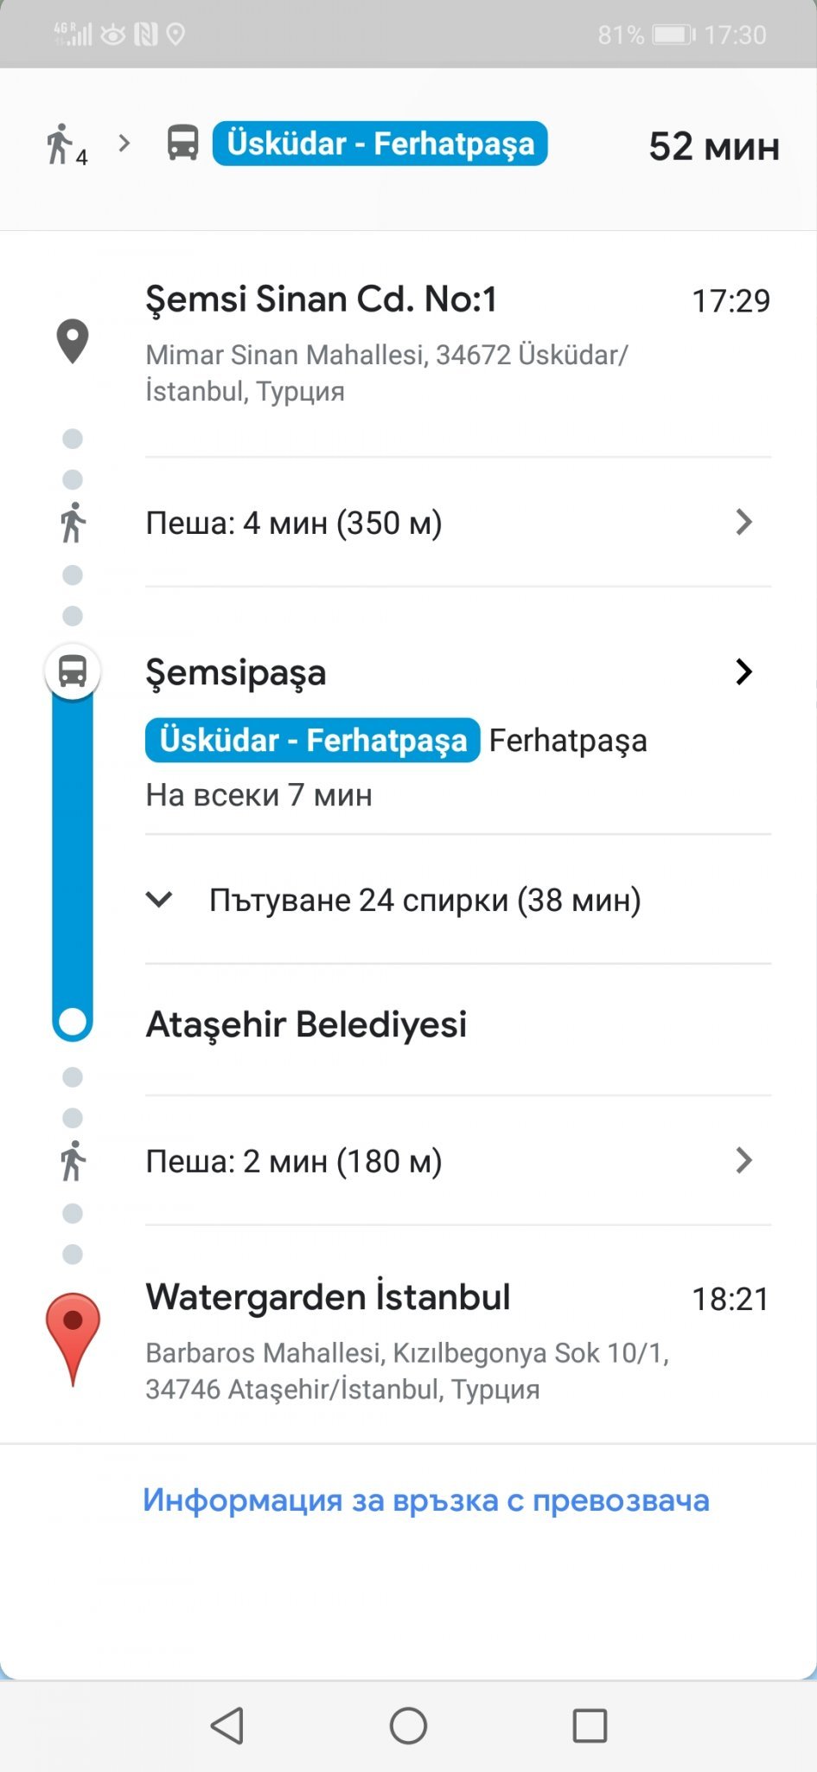This screenshot has width=817, height=1772.
Task: Tap the gray origin location pin
Action: click(73, 341)
